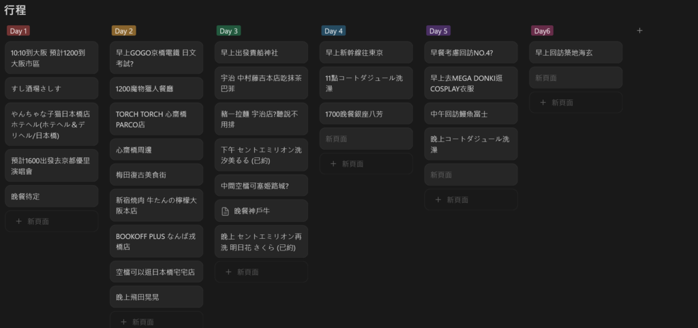The width and height of the screenshot is (698, 328).
Task: Open the 早上回訪築地海玄 card
Action: (575, 52)
